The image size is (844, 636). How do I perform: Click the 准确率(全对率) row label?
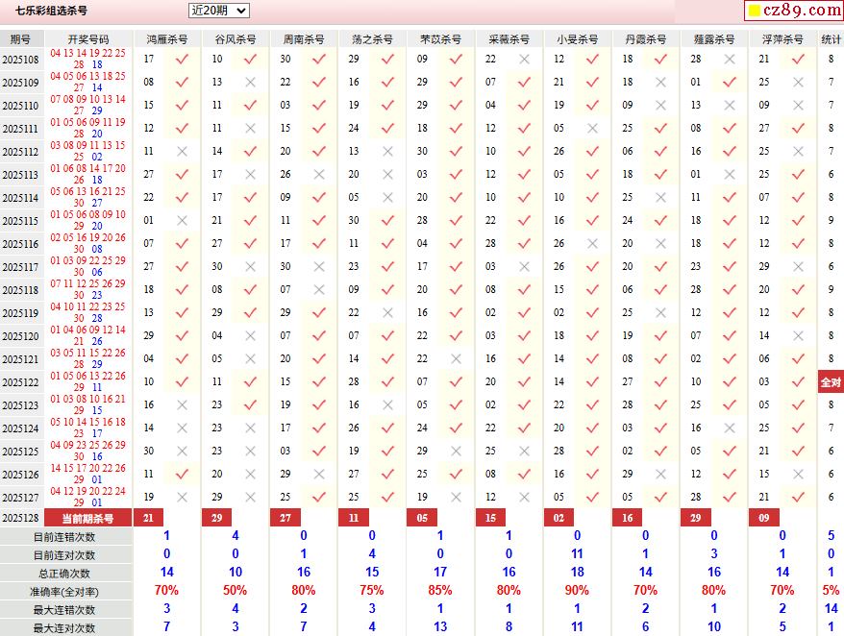[64, 592]
